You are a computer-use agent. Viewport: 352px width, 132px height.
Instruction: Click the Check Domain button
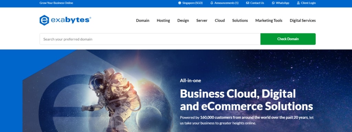pyautogui.click(x=288, y=39)
